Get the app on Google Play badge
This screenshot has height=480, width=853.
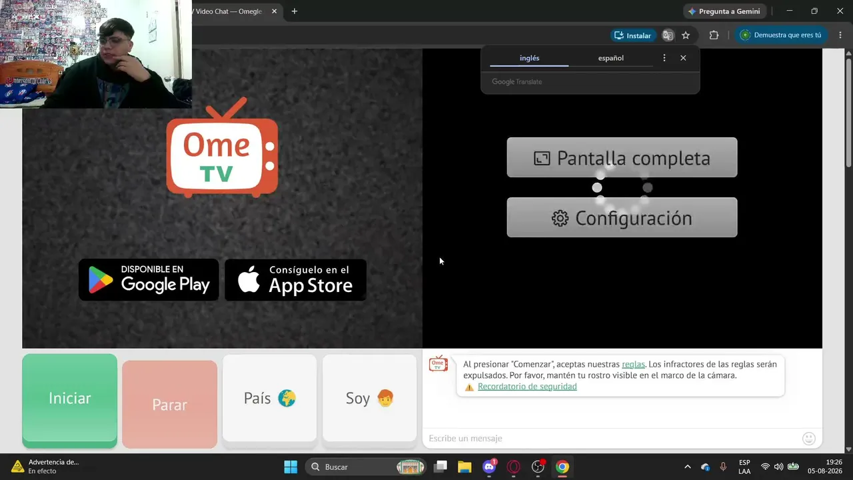149,279
